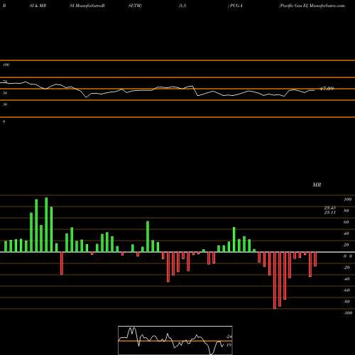
Task: Open the mini overview chart thumbnail
Action: click(175, 340)
